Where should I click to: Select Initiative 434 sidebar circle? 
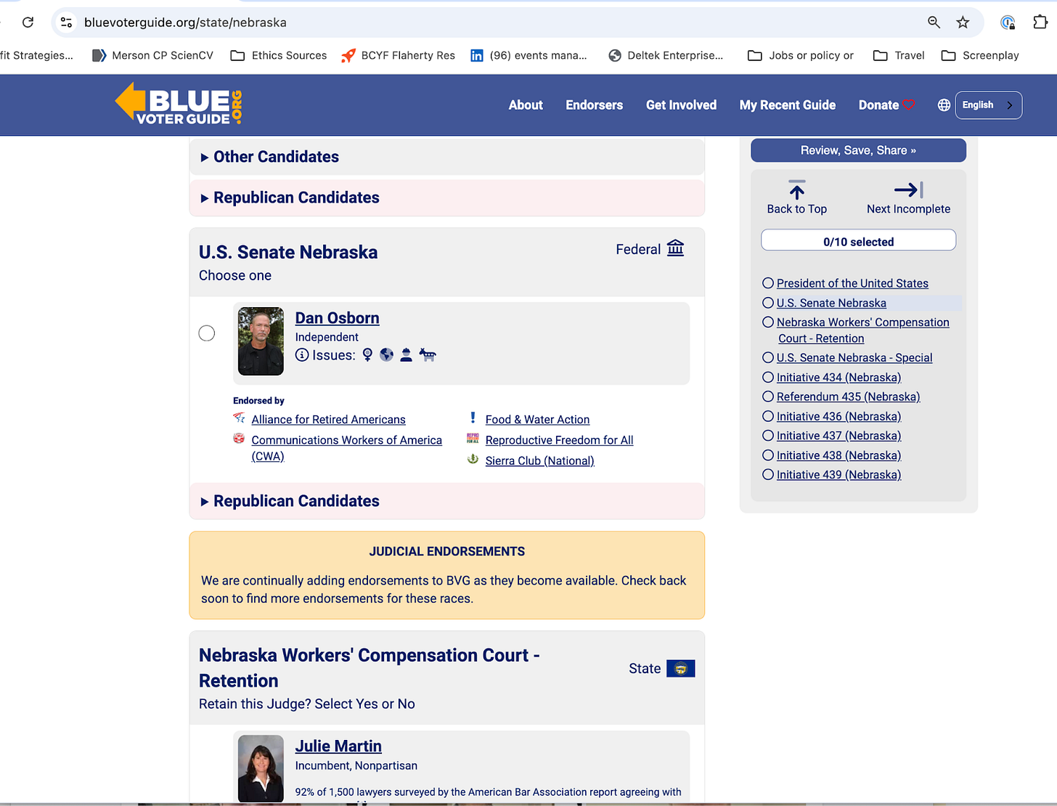(768, 377)
